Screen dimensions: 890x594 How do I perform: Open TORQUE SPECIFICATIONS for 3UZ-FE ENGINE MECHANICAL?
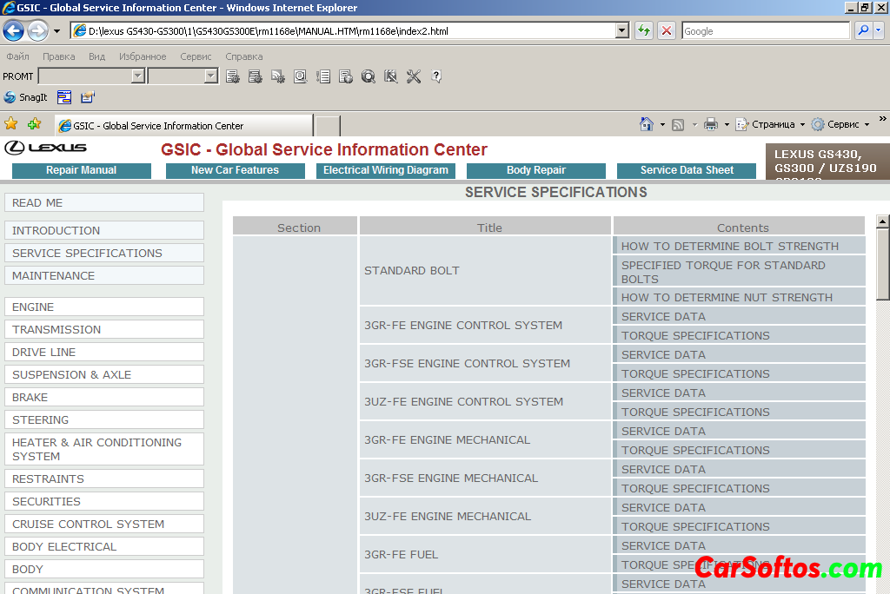coord(695,527)
